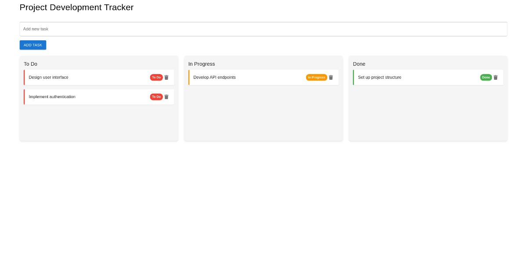Select the "Implement authentication" task card
Screen dimensions: 527x276
88,96
